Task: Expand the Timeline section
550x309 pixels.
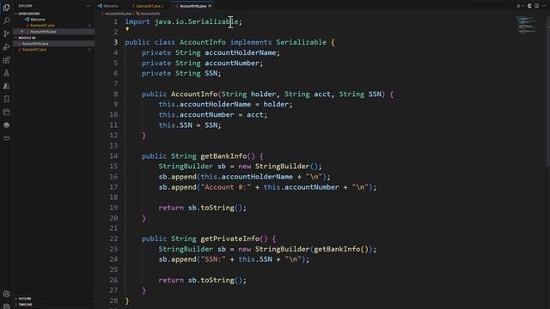Action: (x=25, y=305)
